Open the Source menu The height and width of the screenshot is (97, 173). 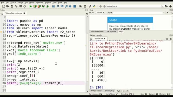pyautogui.click(x=20, y=2)
